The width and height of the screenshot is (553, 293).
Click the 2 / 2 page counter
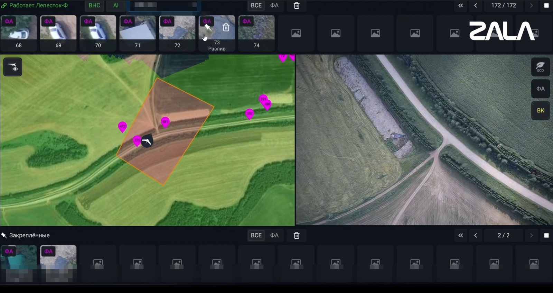(504, 235)
